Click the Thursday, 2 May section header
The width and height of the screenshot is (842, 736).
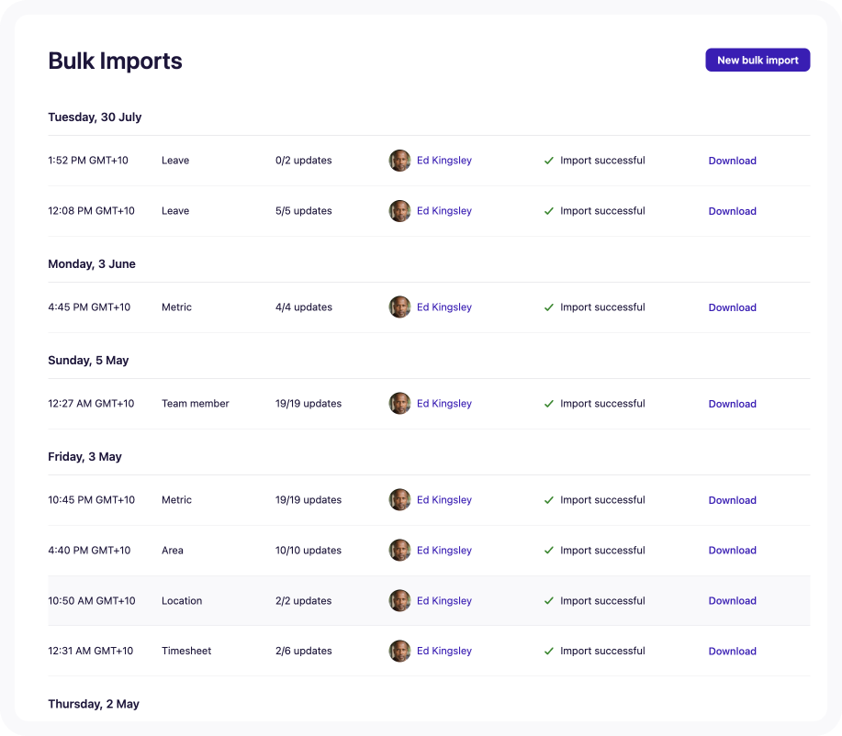[x=93, y=703]
